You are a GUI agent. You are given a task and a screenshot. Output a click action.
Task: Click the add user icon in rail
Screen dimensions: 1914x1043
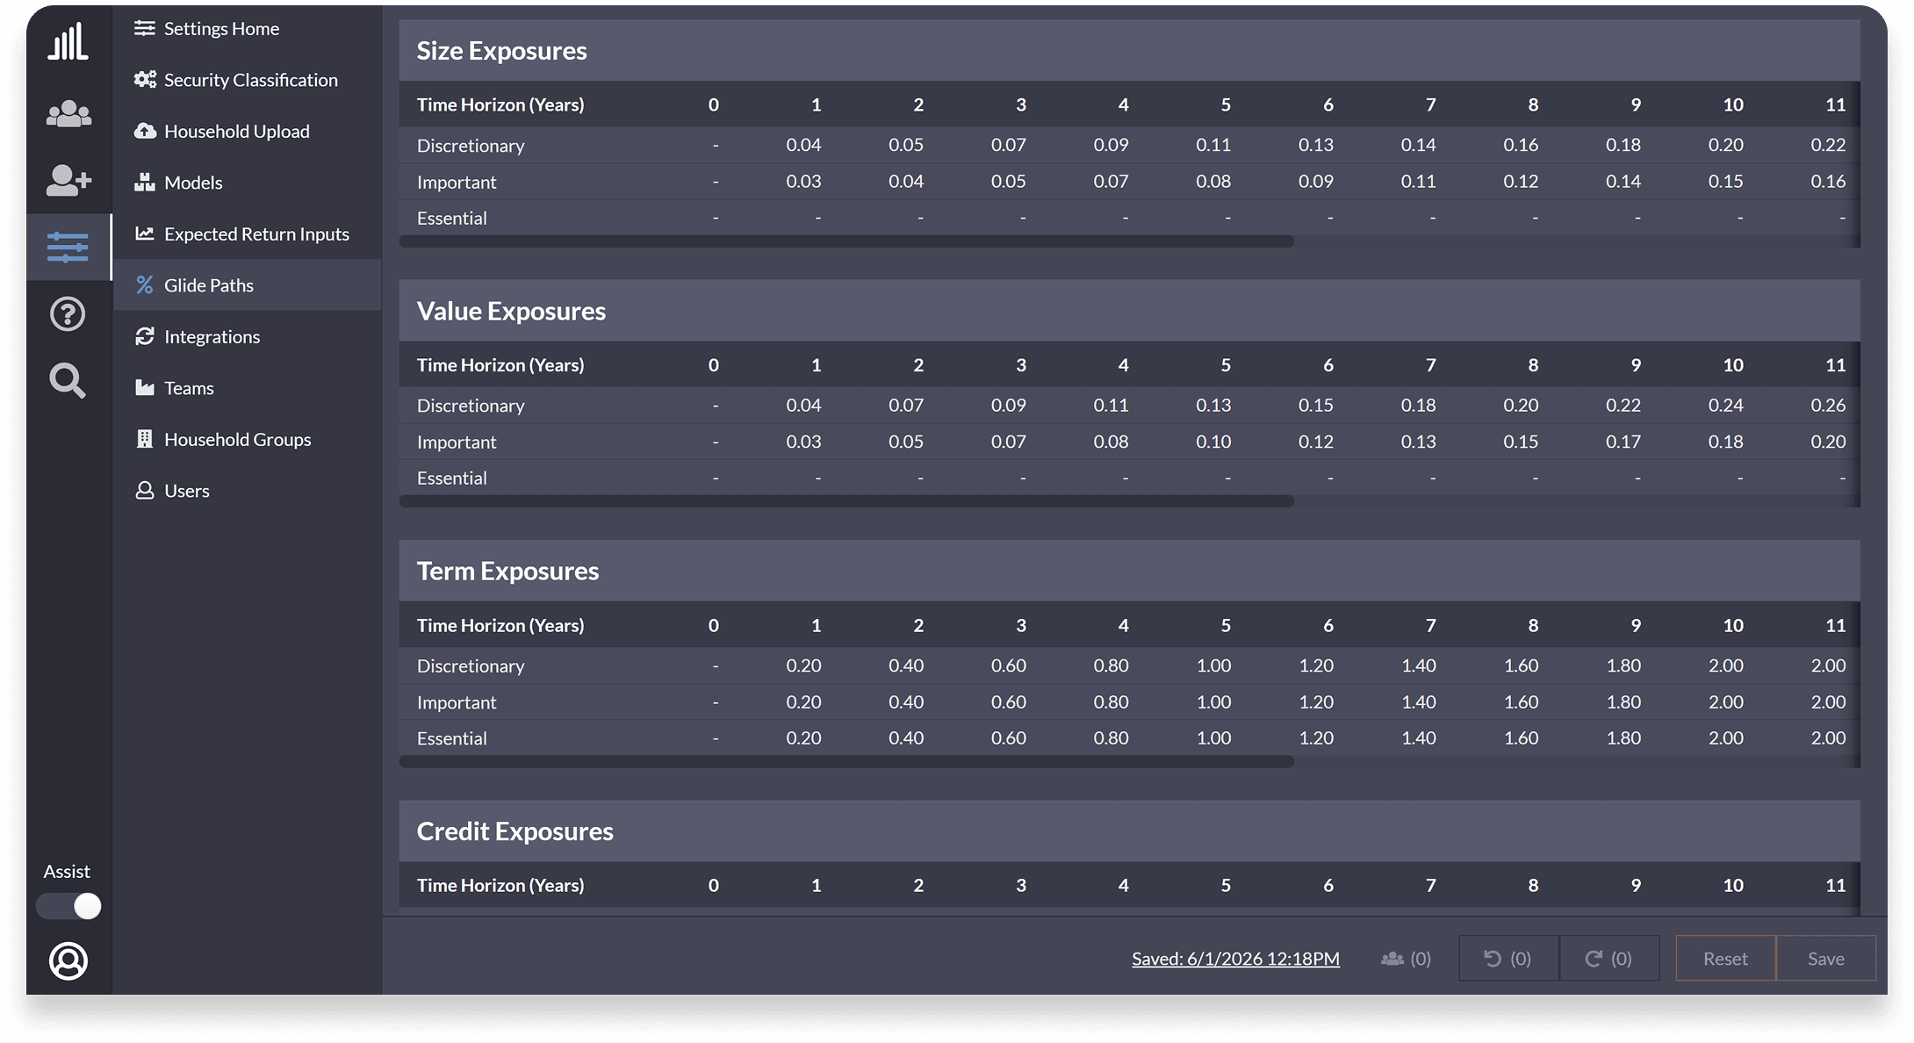tap(68, 181)
